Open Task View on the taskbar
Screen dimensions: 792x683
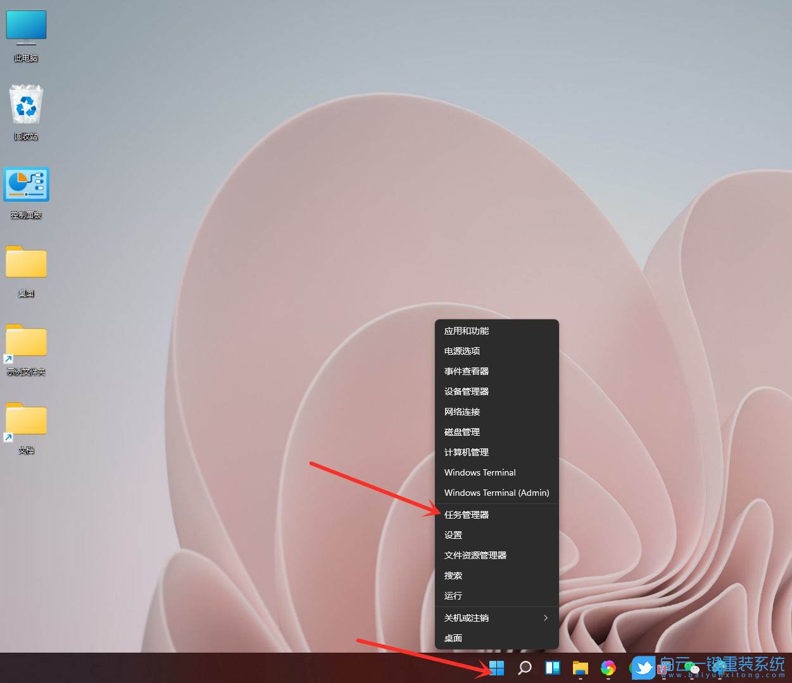[552, 667]
